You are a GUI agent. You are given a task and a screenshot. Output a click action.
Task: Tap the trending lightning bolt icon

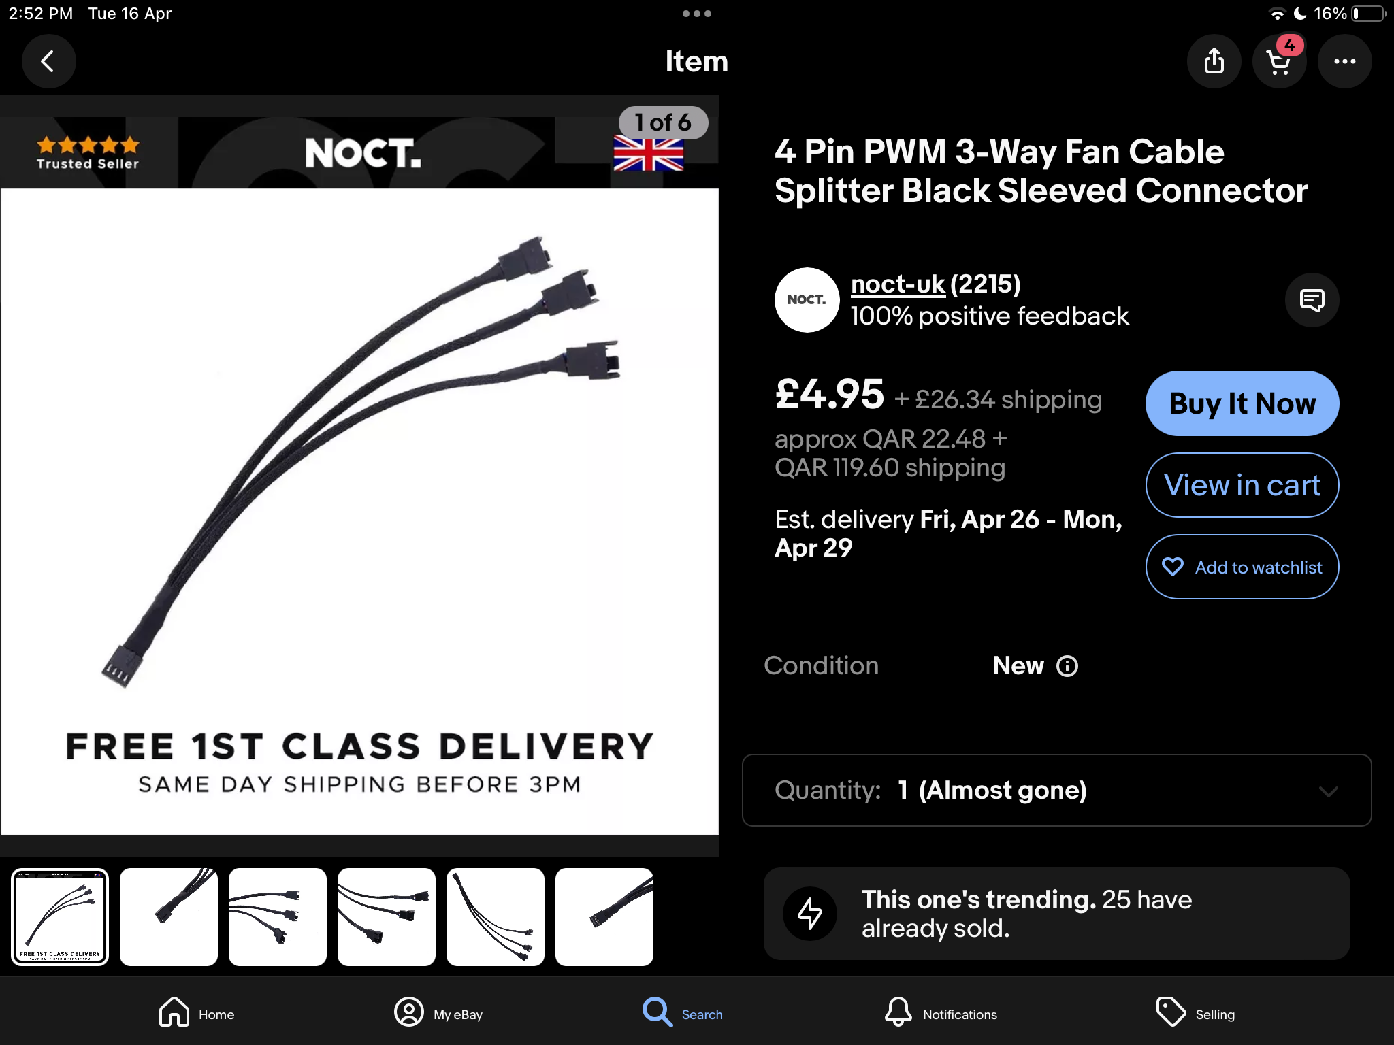[810, 914]
